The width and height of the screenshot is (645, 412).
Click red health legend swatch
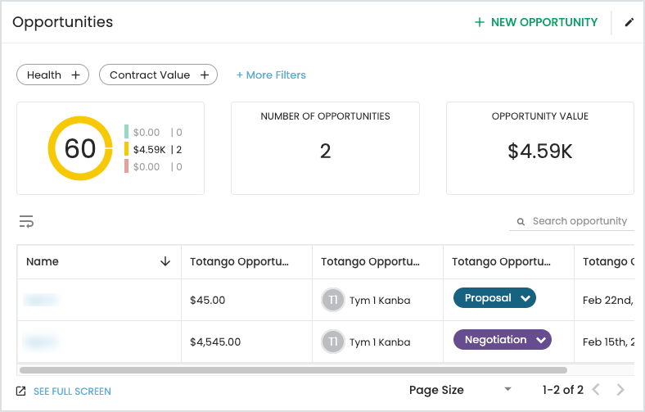tap(126, 166)
